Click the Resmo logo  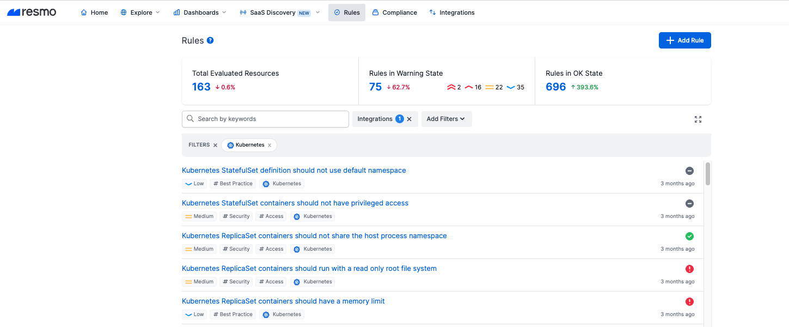pos(32,12)
